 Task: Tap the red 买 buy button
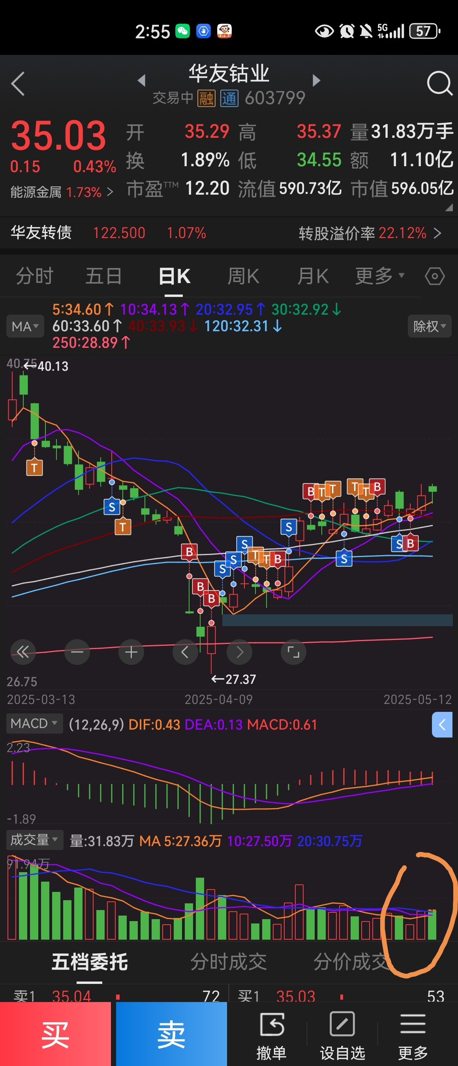pyautogui.click(x=55, y=1034)
